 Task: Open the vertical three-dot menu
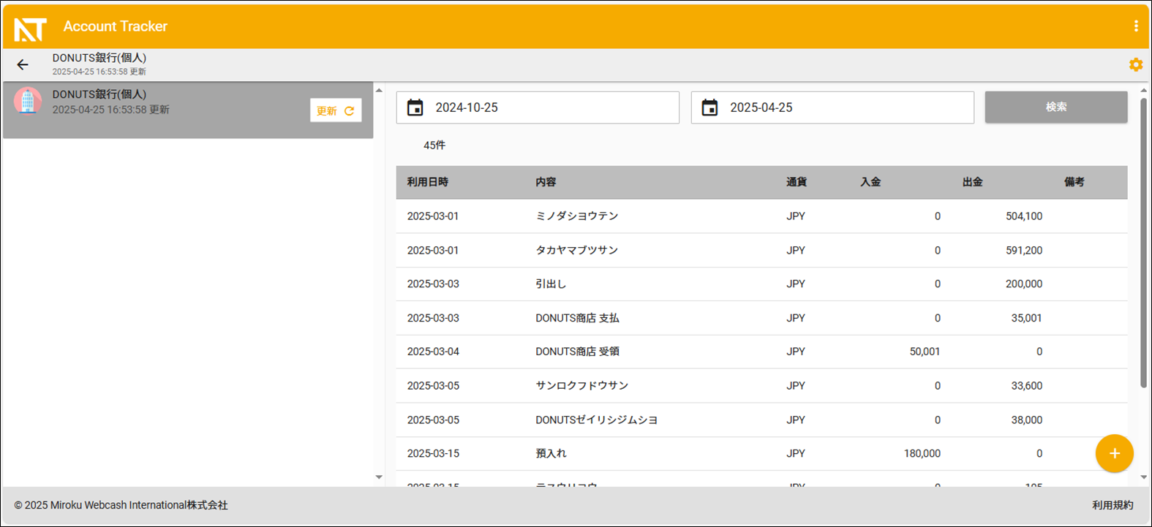coord(1135,26)
